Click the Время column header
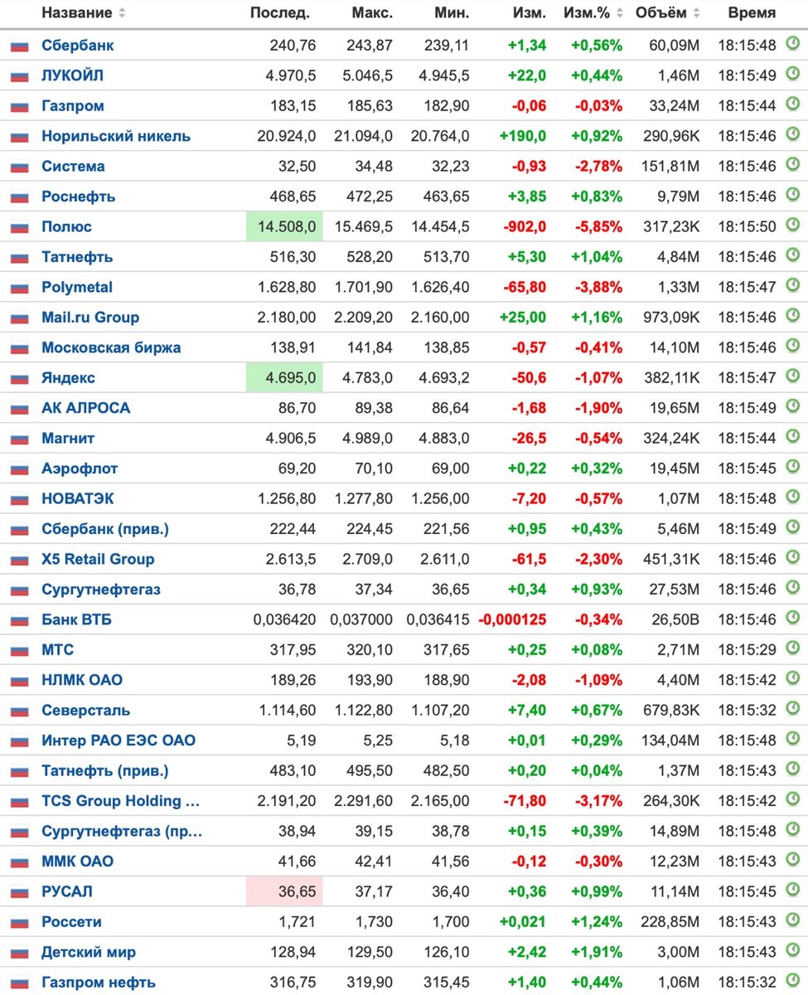This screenshot has height=995, width=808. (752, 13)
